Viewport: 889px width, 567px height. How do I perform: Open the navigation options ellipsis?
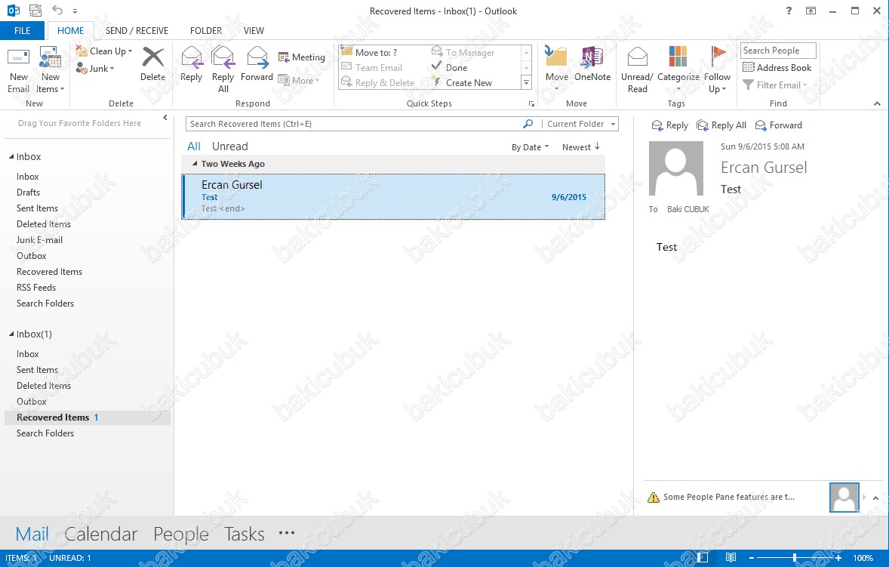pyautogui.click(x=287, y=532)
